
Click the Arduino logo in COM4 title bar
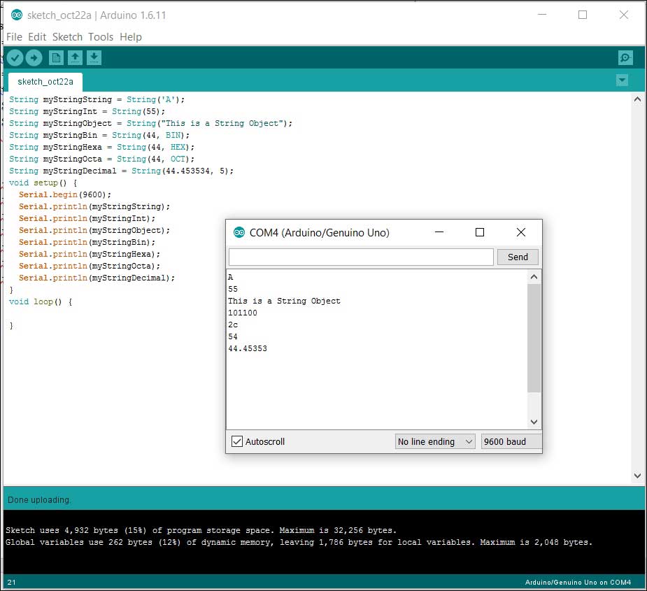[239, 233]
